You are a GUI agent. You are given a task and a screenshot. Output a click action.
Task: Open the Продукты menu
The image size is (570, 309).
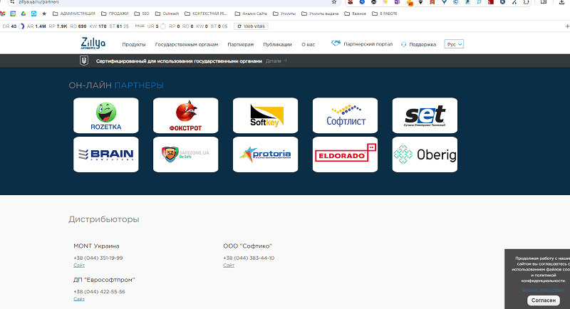[x=134, y=44]
